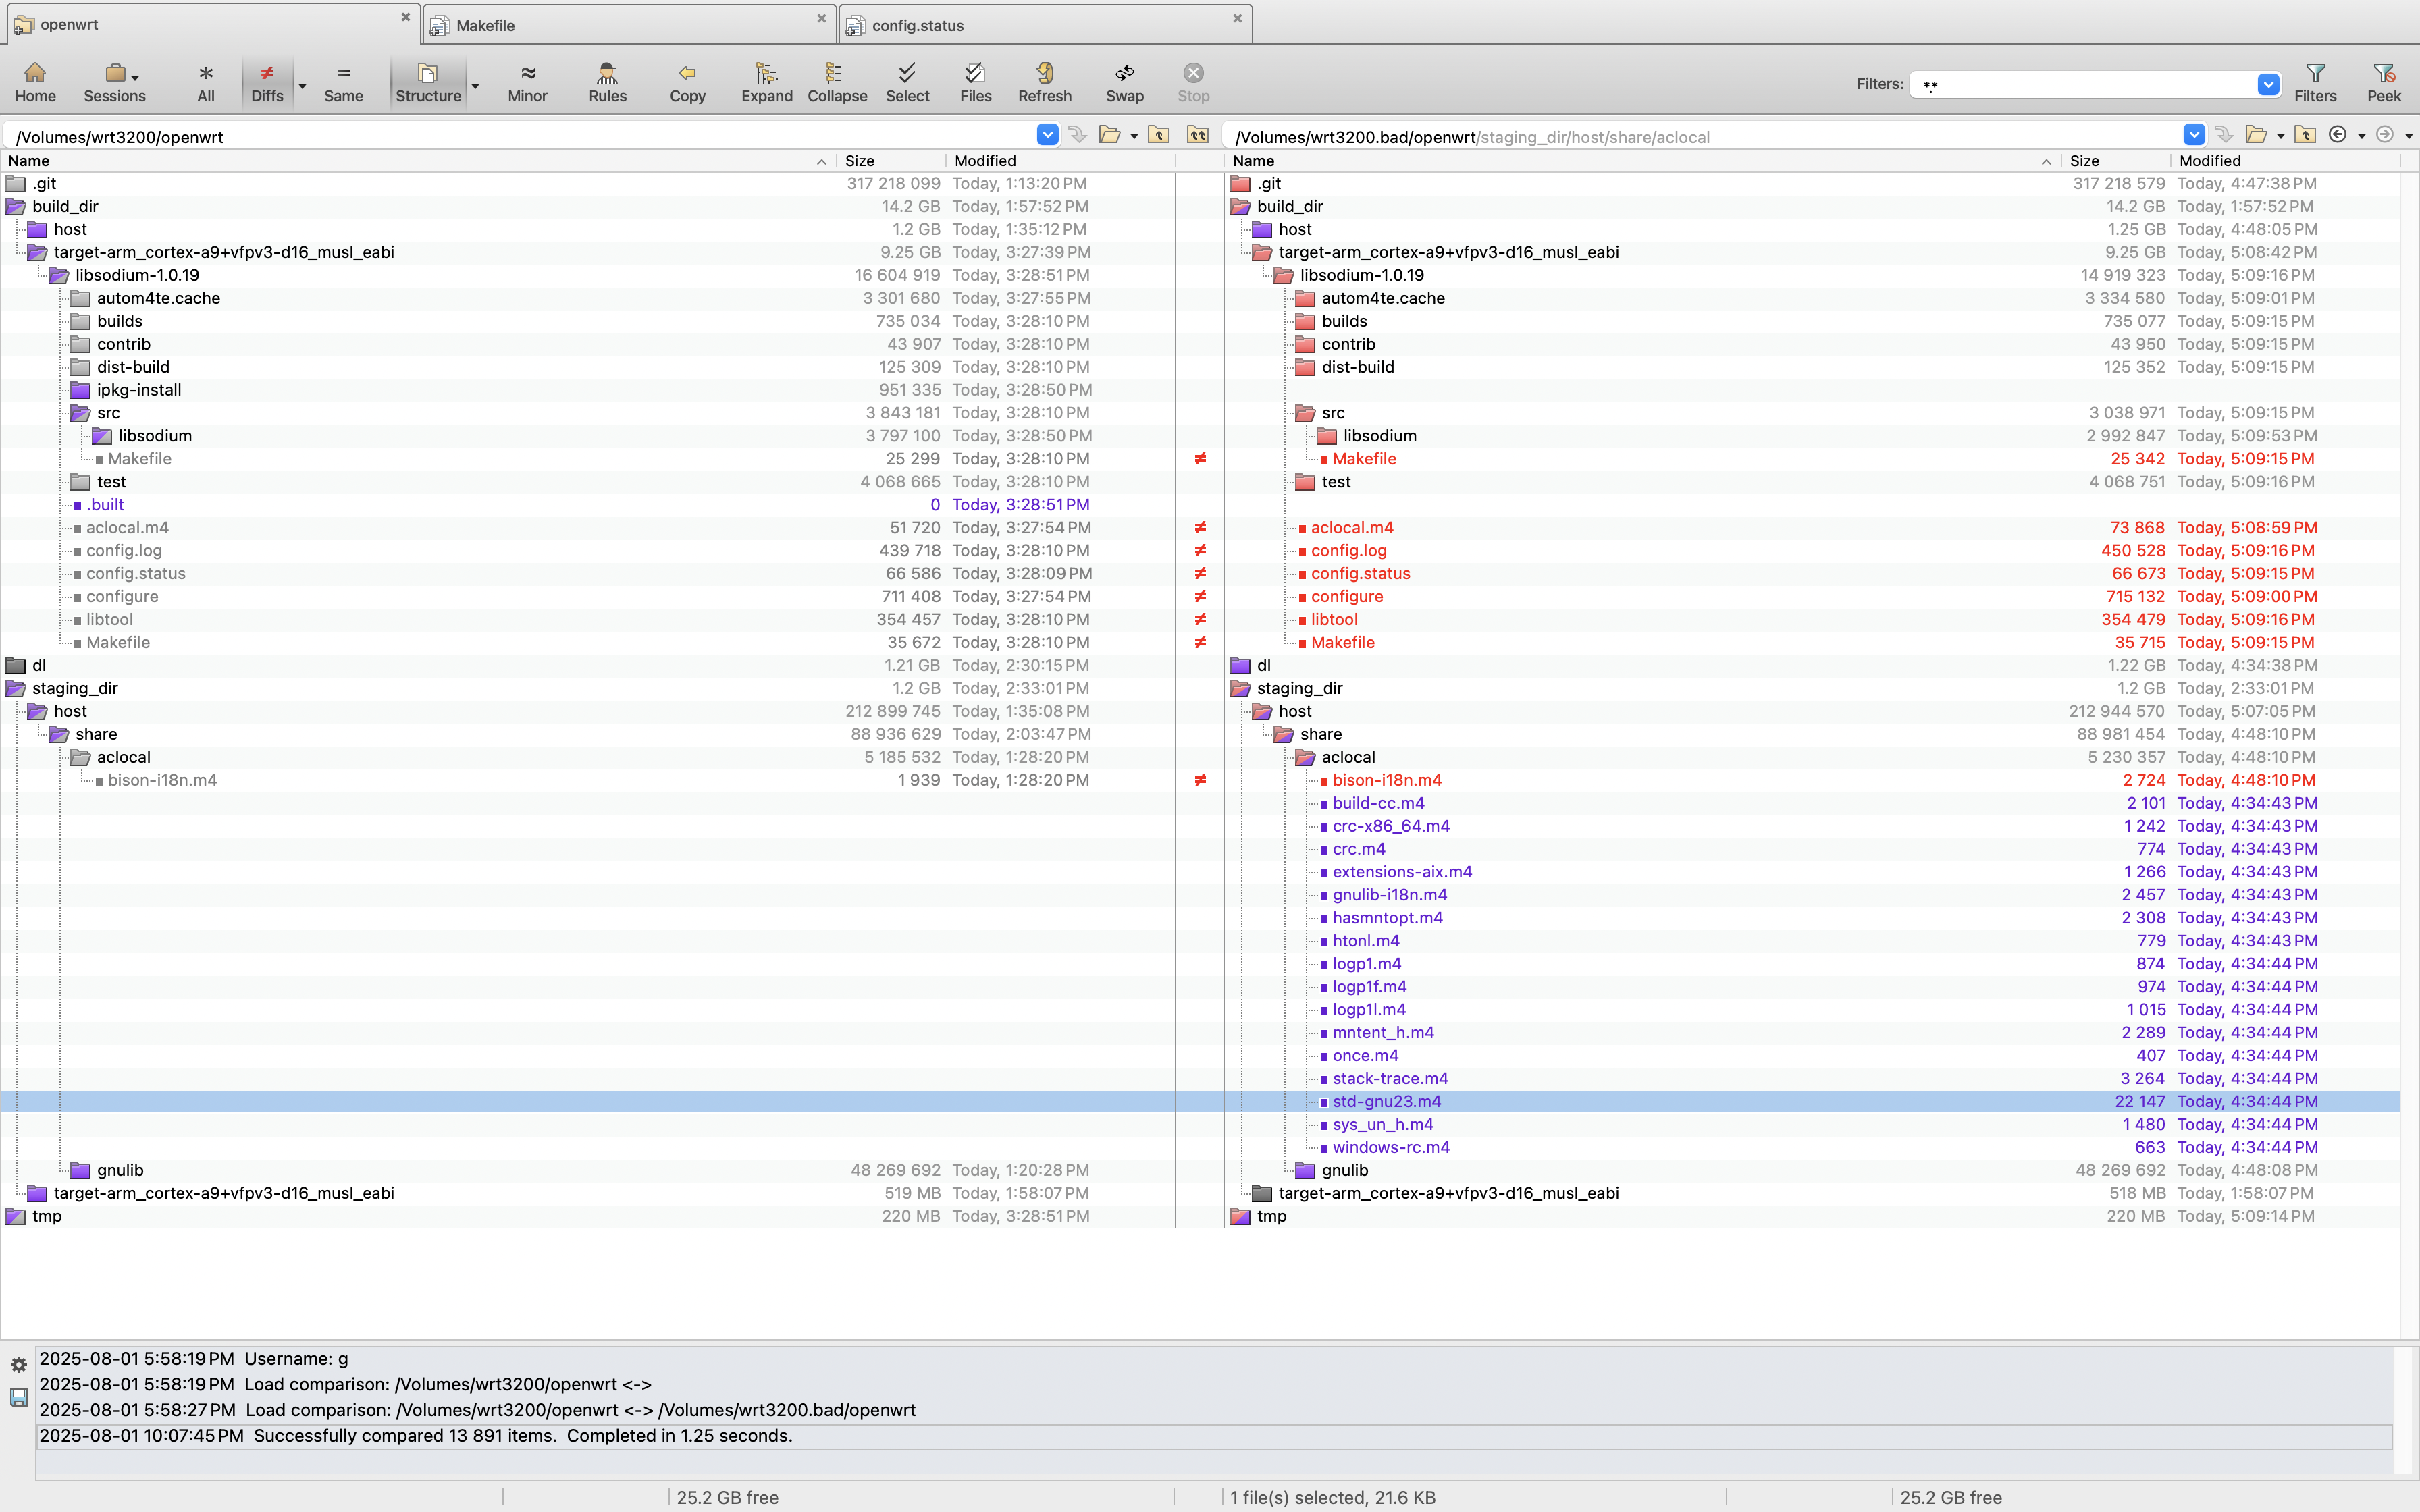This screenshot has height=1512, width=2420.
Task: Collapse the left libsodium-1.0.19 folder
Action: pos(59,275)
